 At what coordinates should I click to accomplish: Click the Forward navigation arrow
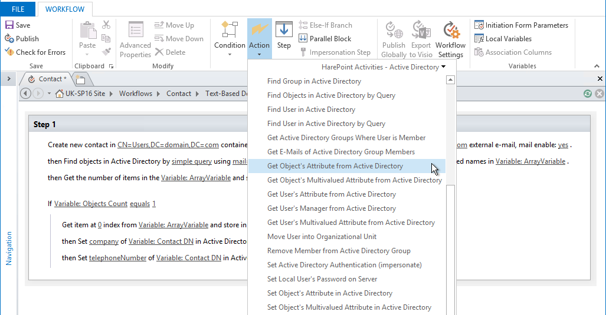click(x=38, y=94)
